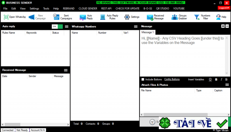
Task: Click Sender column header
Action: click(x=40, y=76)
